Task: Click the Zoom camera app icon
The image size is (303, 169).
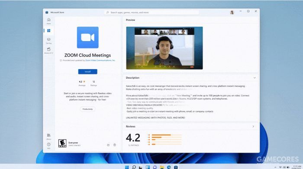Action: (x=88, y=38)
